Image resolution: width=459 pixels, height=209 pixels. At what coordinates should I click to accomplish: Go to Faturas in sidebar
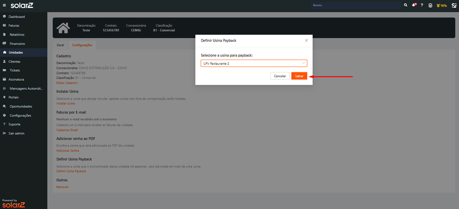[x=14, y=25]
